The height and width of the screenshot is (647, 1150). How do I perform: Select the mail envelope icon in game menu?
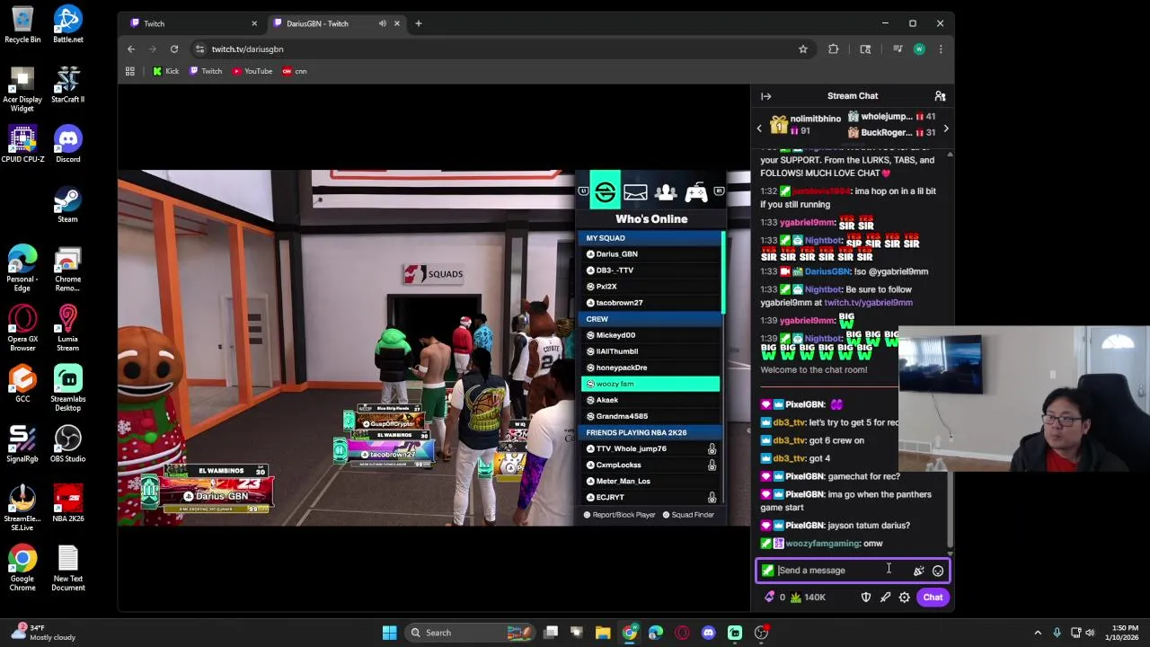(x=635, y=192)
